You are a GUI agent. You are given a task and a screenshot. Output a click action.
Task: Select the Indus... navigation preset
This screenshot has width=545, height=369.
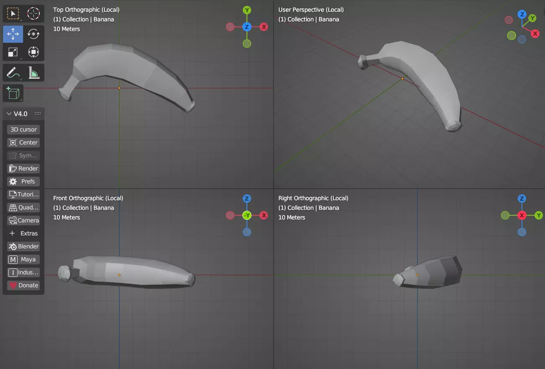tap(23, 272)
